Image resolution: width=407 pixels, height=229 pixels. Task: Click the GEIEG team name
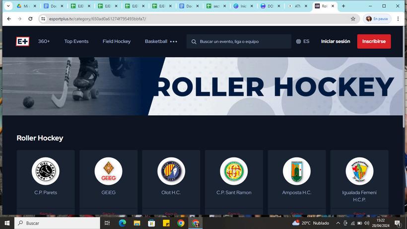(109, 192)
